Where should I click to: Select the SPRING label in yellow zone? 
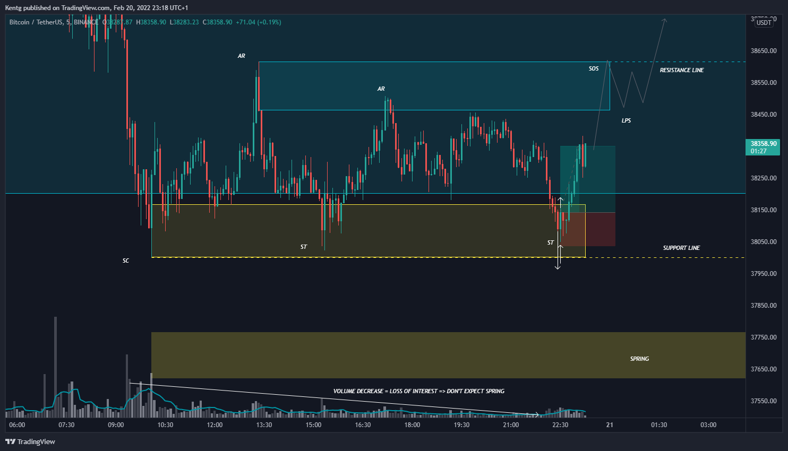(x=639, y=359)
